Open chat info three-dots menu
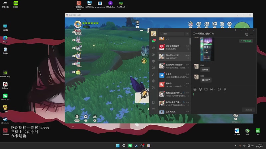 coord(252,35)
